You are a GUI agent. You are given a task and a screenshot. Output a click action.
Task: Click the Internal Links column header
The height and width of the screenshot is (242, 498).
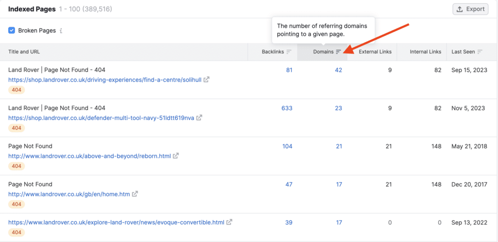pos(426,52)
